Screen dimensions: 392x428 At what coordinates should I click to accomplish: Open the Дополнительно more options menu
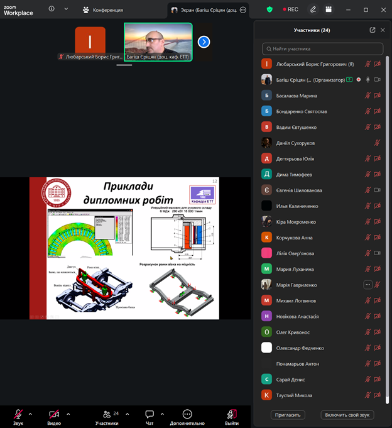[187, 415]
